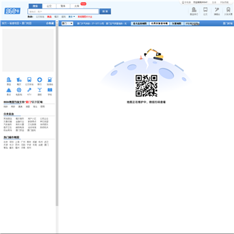234x234 pixels.
Task: Select the scenic spot triangle icon
Action: (8, 90)
